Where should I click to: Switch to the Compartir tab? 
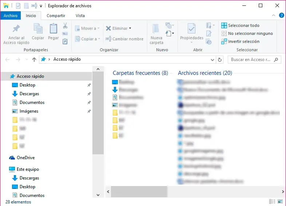coord(56,16)
